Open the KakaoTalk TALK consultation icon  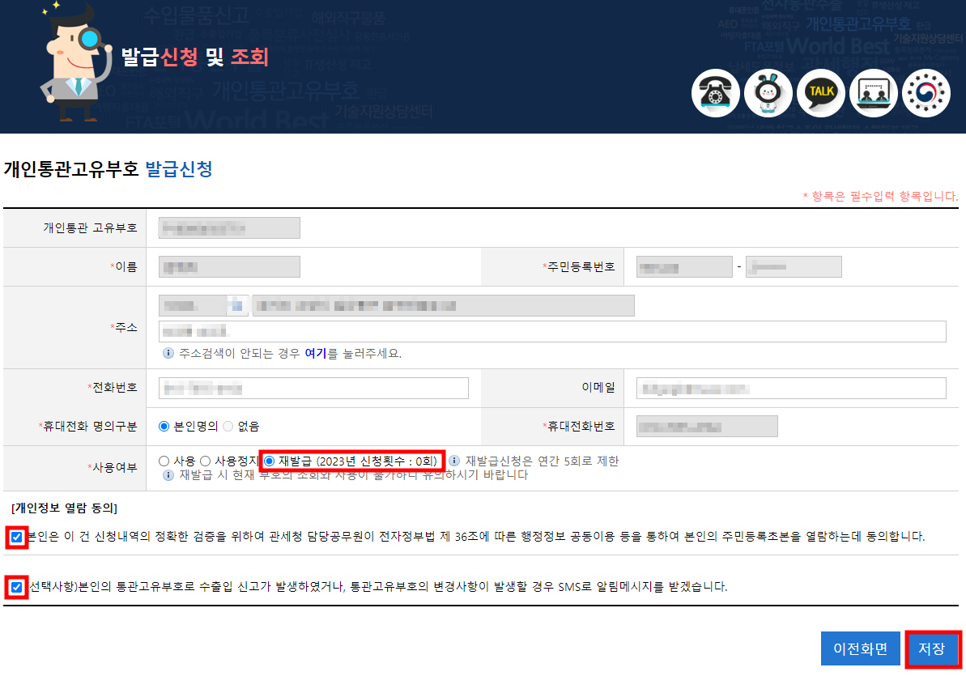tap(821, 93)
